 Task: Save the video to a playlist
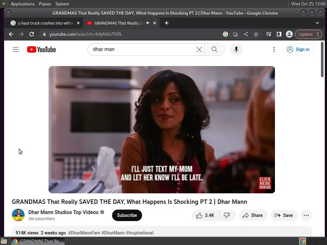pos(284,215)
